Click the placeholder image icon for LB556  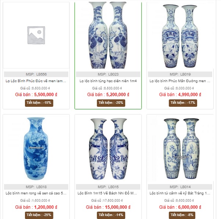tap(36, 35)
